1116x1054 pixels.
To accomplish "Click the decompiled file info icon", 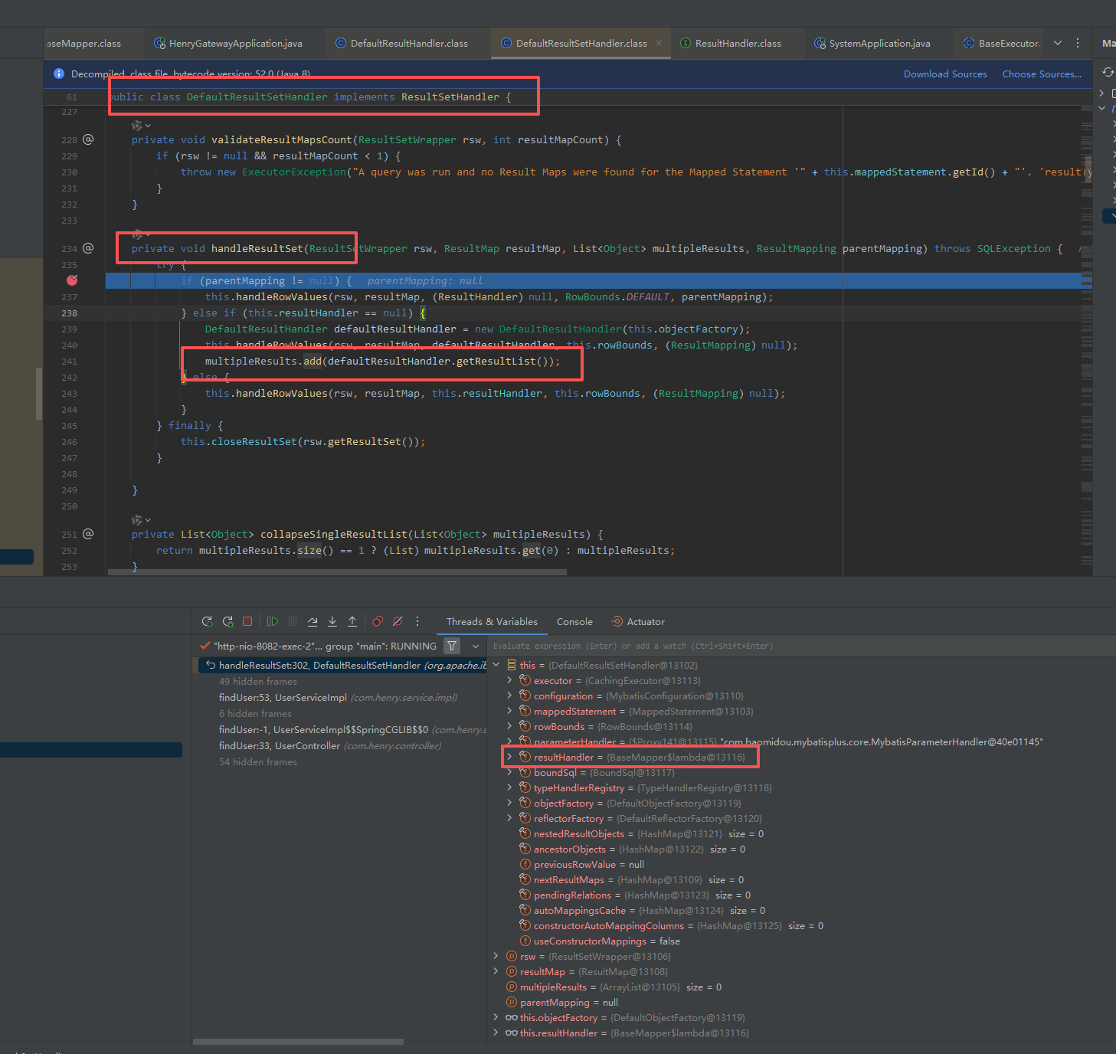I will [59, 74].
